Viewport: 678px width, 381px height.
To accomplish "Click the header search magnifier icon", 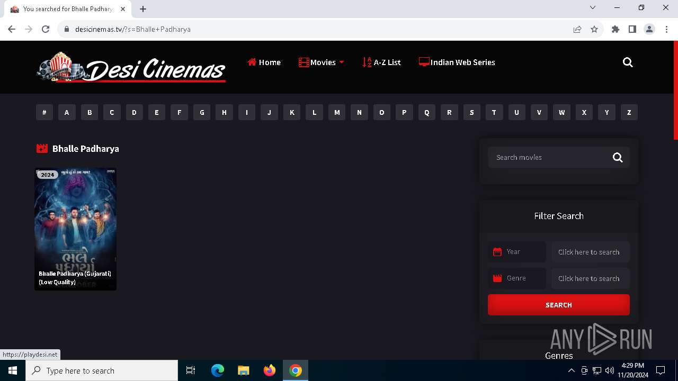I will [x=628, y=62].
